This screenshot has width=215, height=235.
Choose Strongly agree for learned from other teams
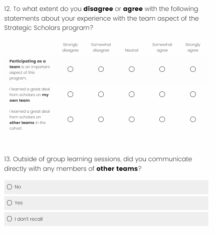[x=193, y=119]
